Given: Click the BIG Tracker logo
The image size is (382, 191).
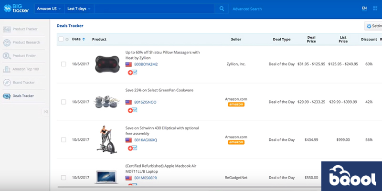Looking at the screenshot, I should pyautogui.click(x=16, y=9).
